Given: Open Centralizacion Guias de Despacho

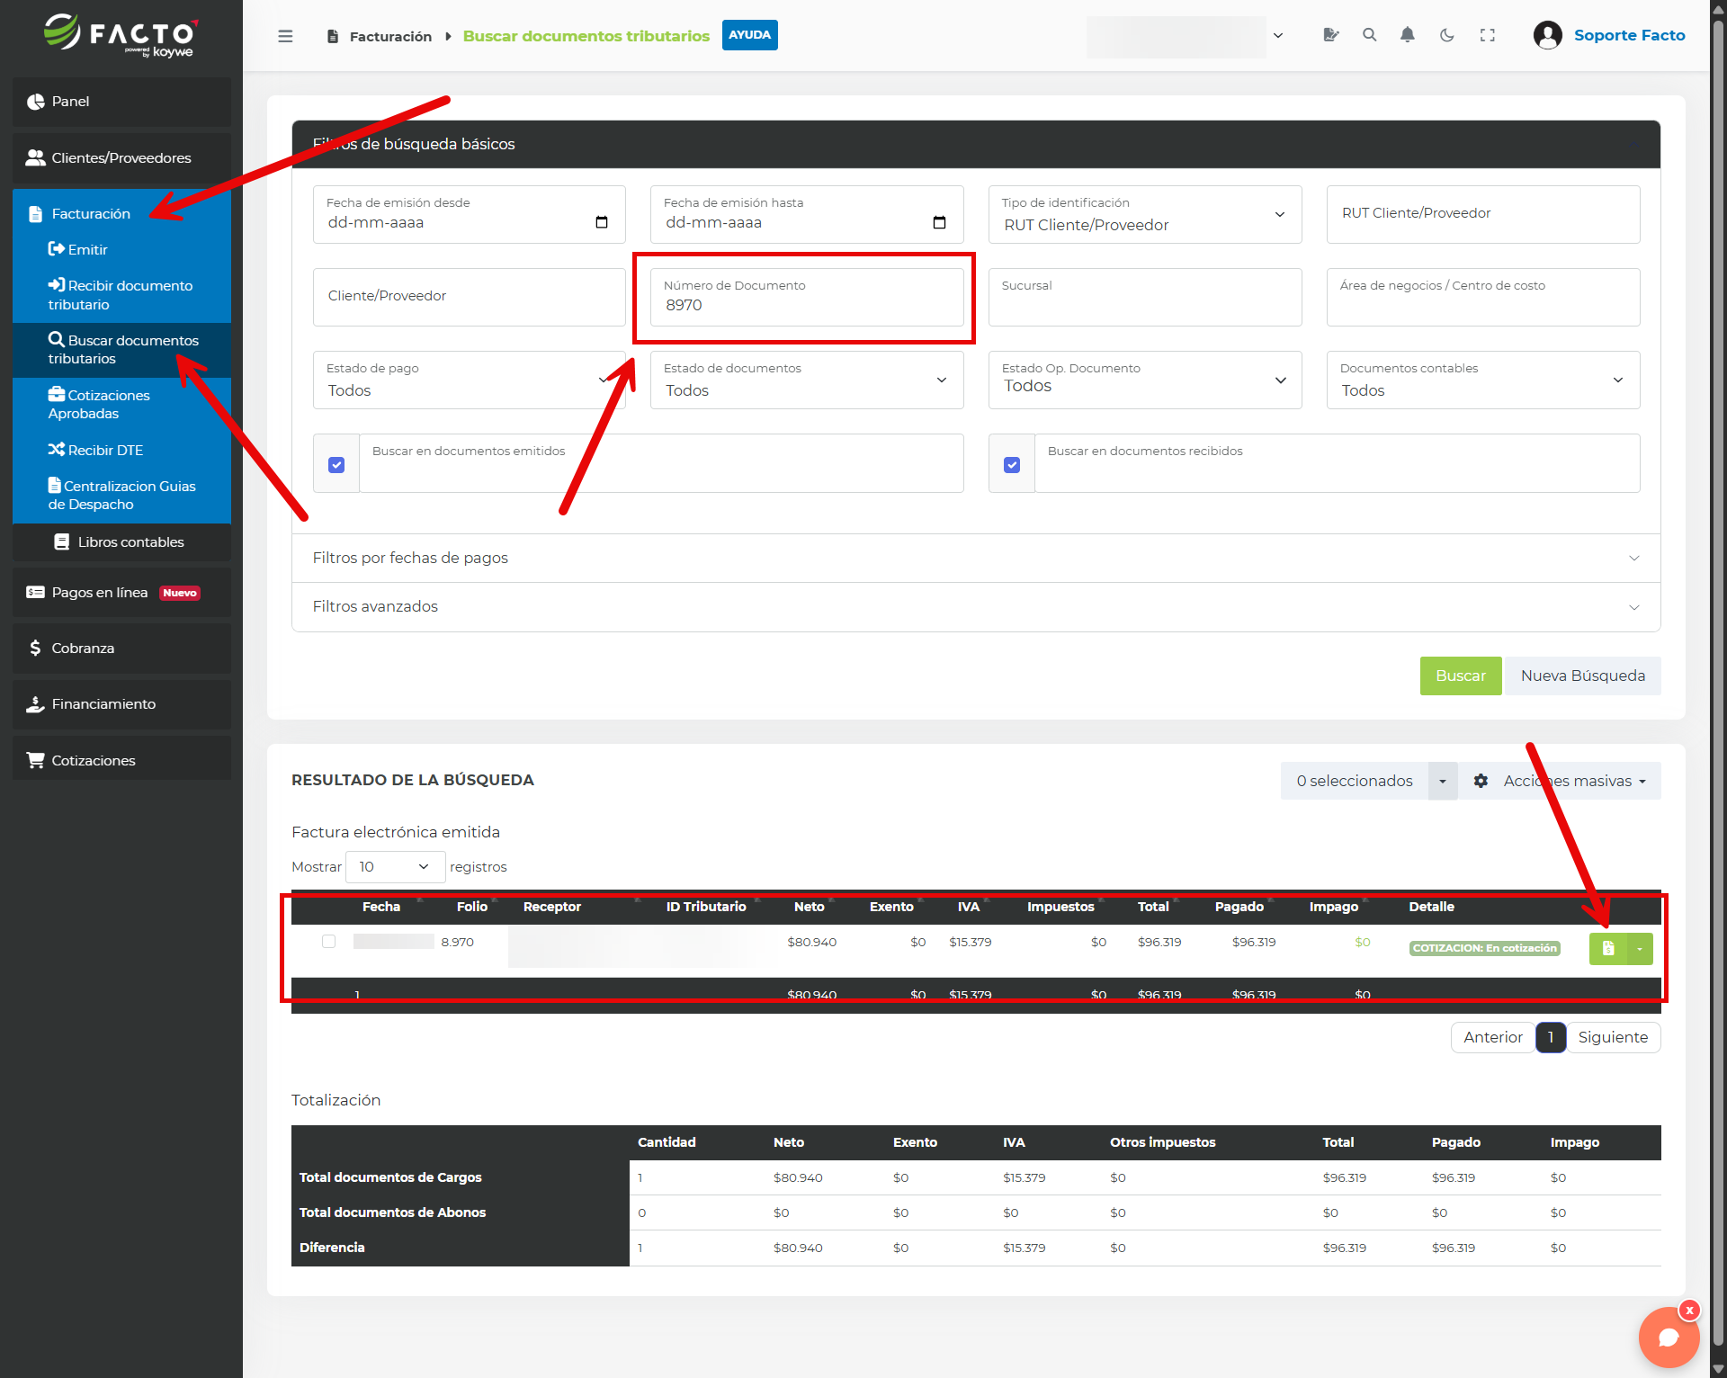Looking at the screenshot, I should [x=121, y=496].
